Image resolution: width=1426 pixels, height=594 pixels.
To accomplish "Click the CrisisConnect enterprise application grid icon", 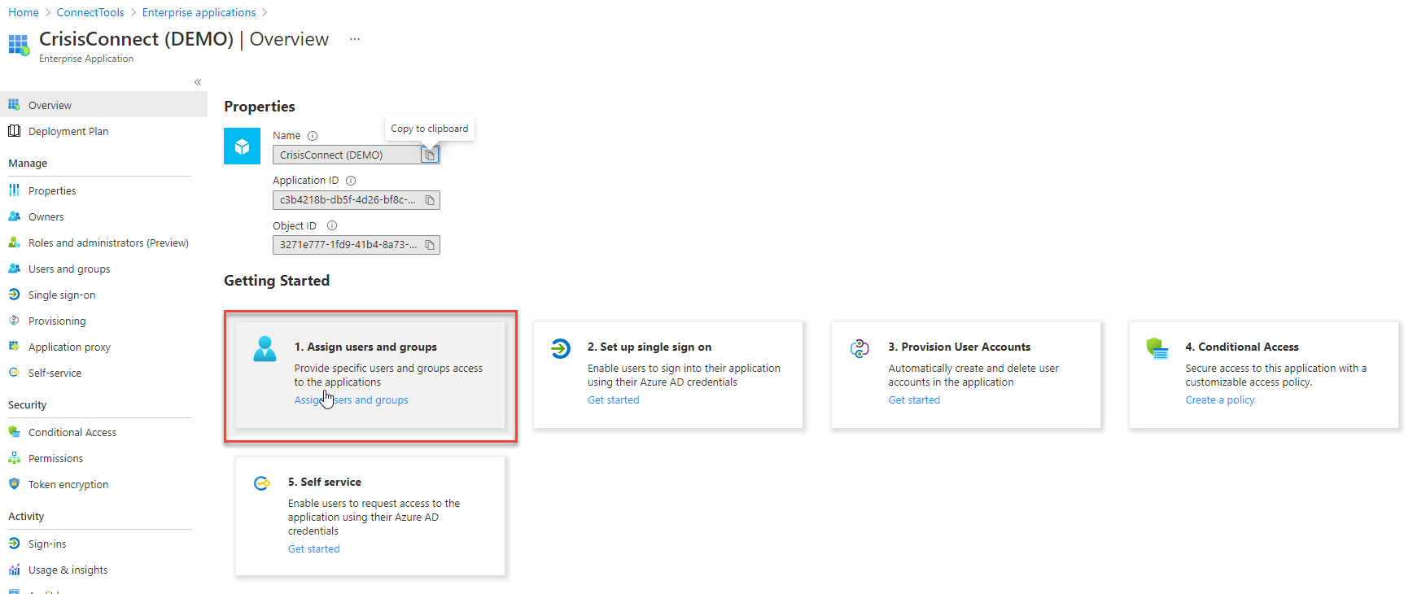I will [x=19, y=45].
